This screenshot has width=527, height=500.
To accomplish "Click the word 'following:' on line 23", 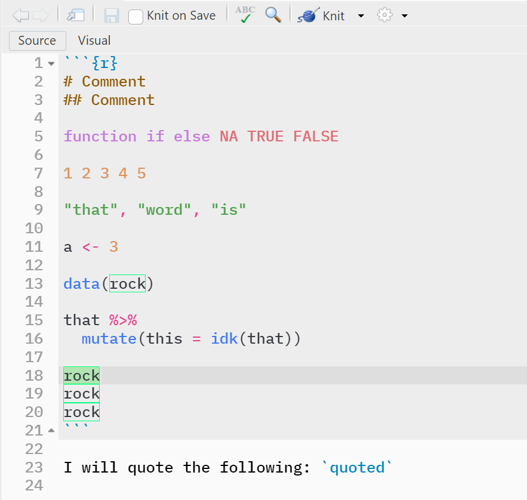I will pyautogui.click(x=265, y=467).
